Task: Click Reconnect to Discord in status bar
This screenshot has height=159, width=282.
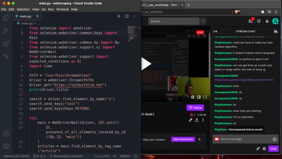Action: pyautogui.click(x=66, y=156)
